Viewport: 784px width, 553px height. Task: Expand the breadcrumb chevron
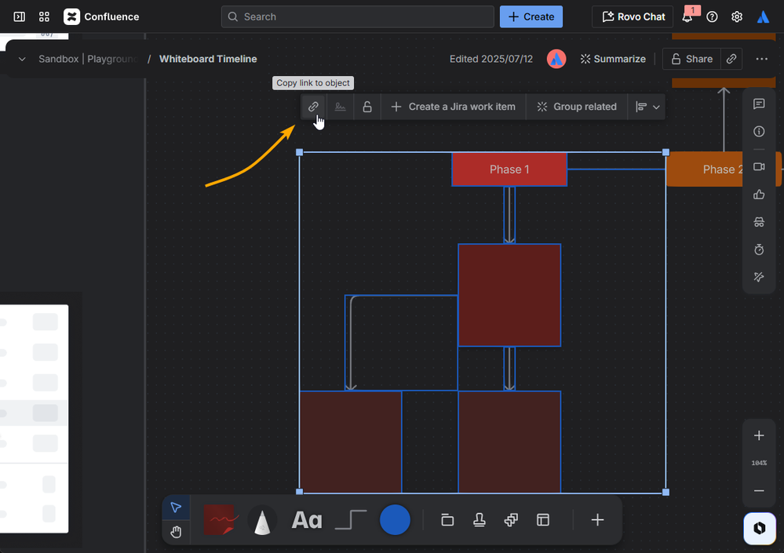tap(22, 59)
